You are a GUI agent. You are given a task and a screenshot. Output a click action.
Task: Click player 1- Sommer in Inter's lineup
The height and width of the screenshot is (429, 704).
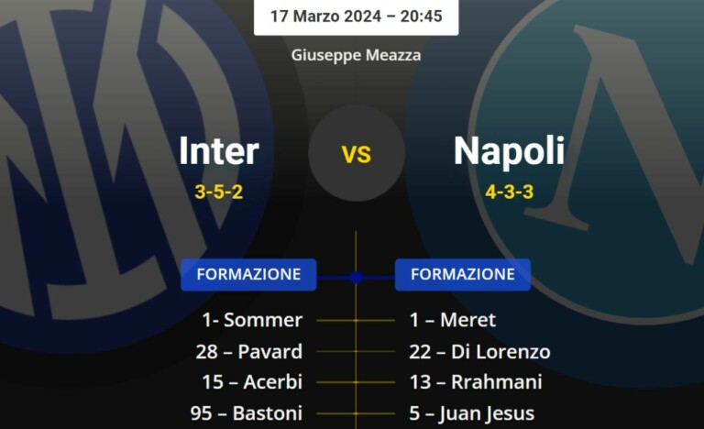250,320
